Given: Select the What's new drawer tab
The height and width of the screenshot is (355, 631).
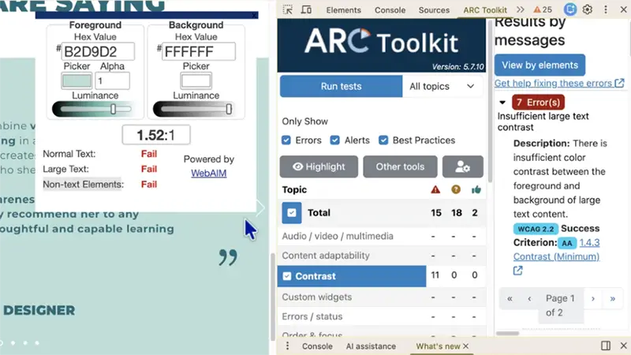Looking at the screenshot, I should coord(438,346).
